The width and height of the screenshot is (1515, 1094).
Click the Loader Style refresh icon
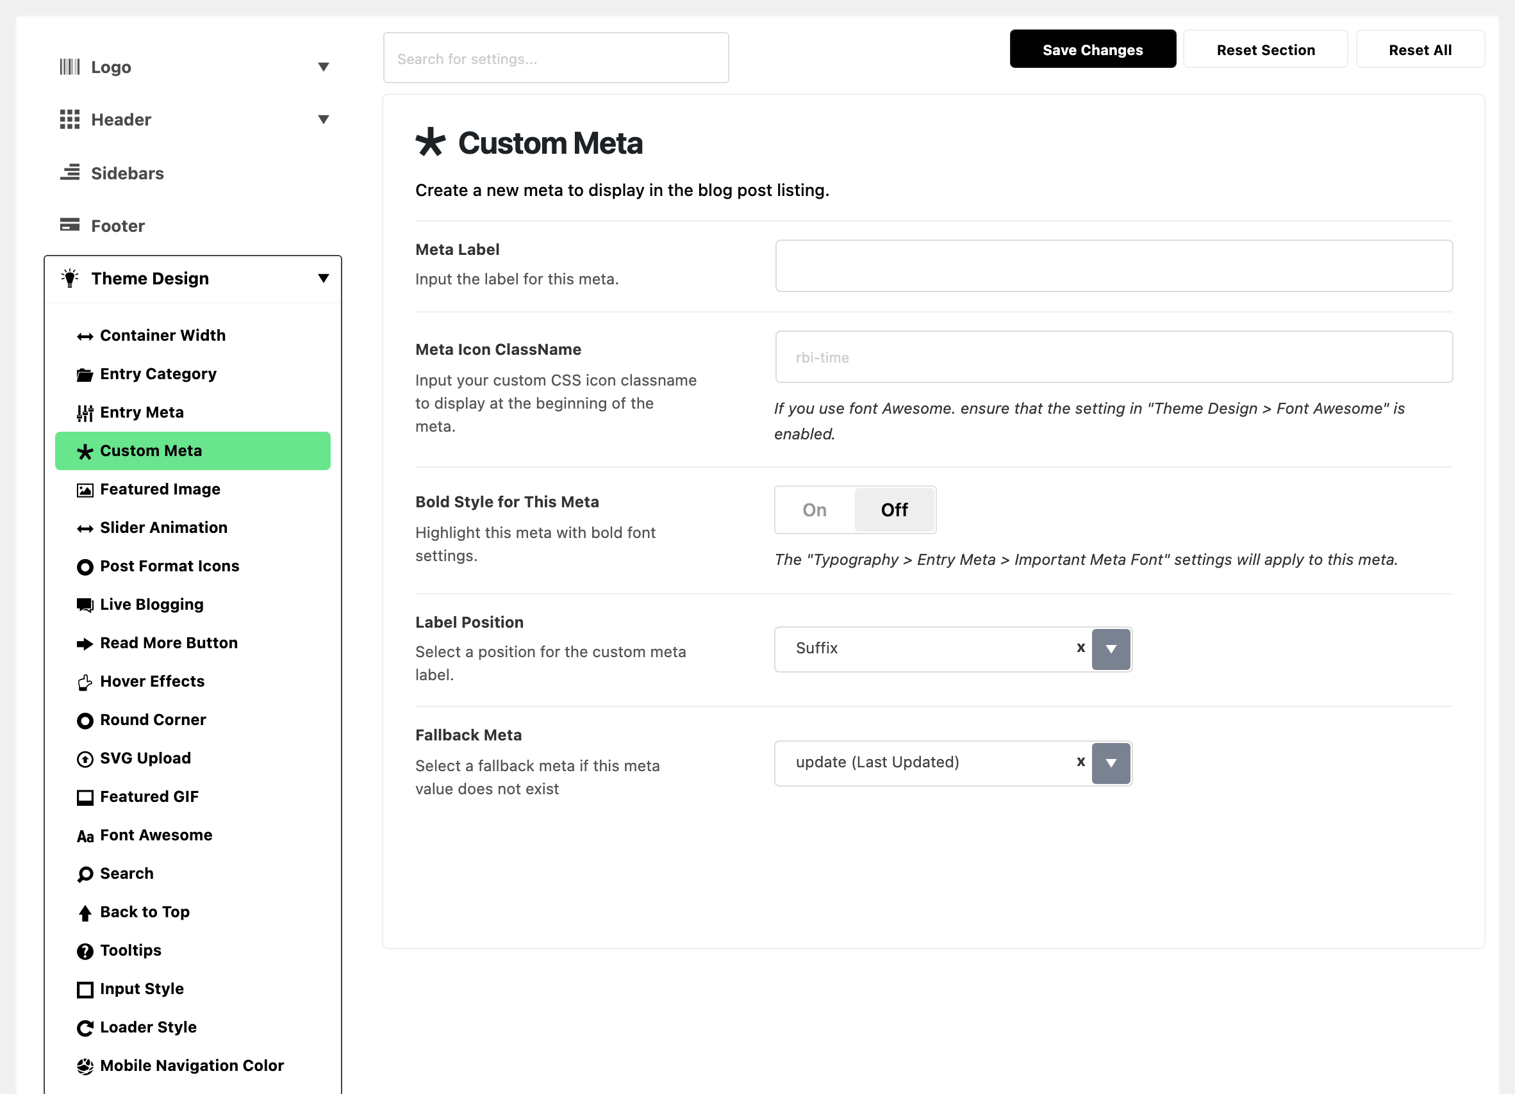point(85,1028)
